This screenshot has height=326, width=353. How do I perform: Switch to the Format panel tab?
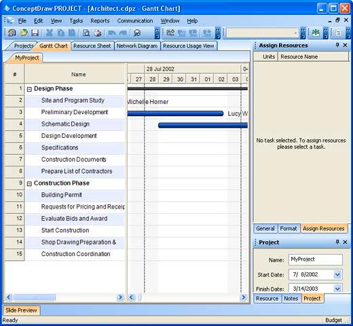coord(289,228)
